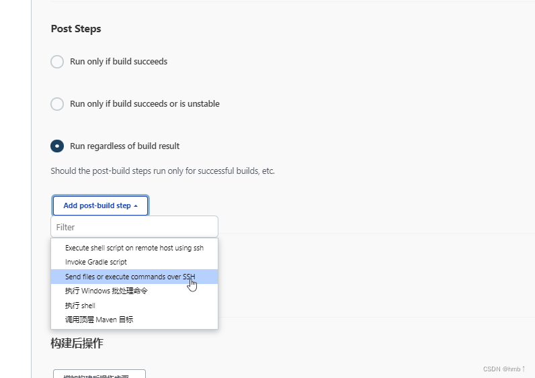Select the '执行 shell' menu entry
The image size is (535, 378).
(134, 305)
